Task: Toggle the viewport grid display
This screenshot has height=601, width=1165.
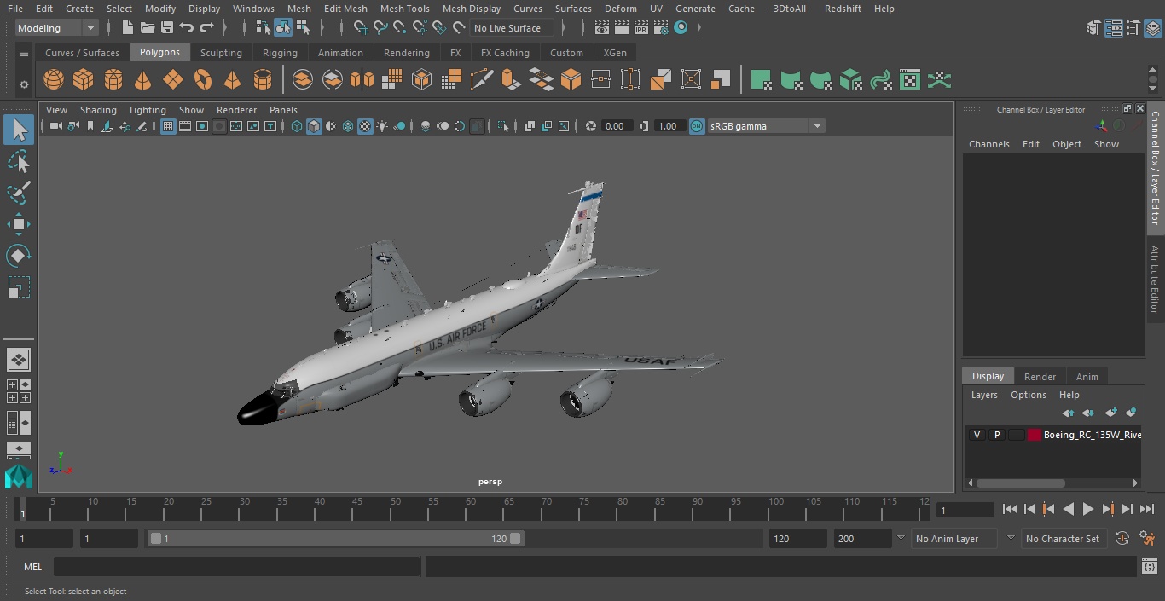Action: [168, 126]
